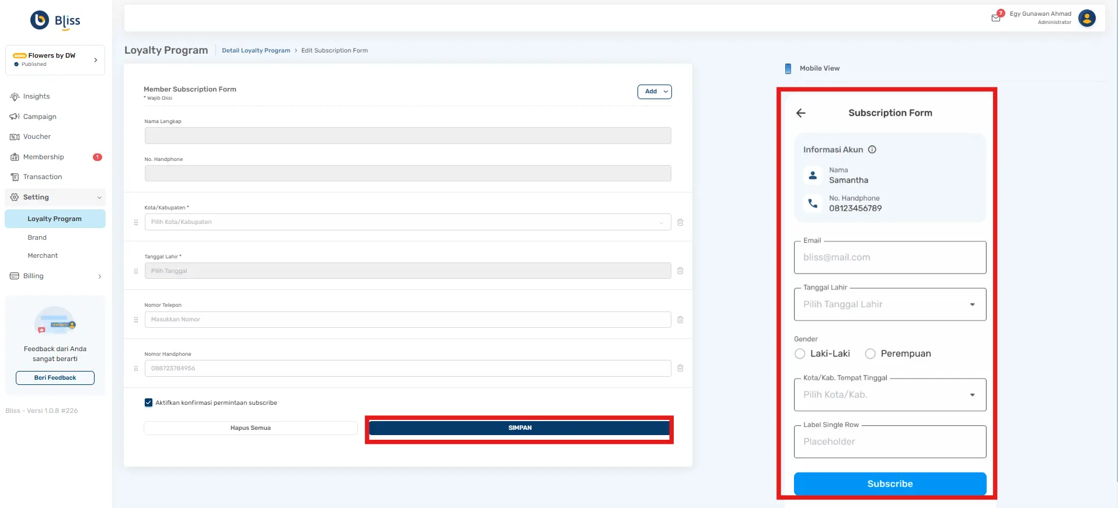Remove the Nomor Handphone field via trash icon
This screenshot has height=508, width=1118.
coord(680,368)
